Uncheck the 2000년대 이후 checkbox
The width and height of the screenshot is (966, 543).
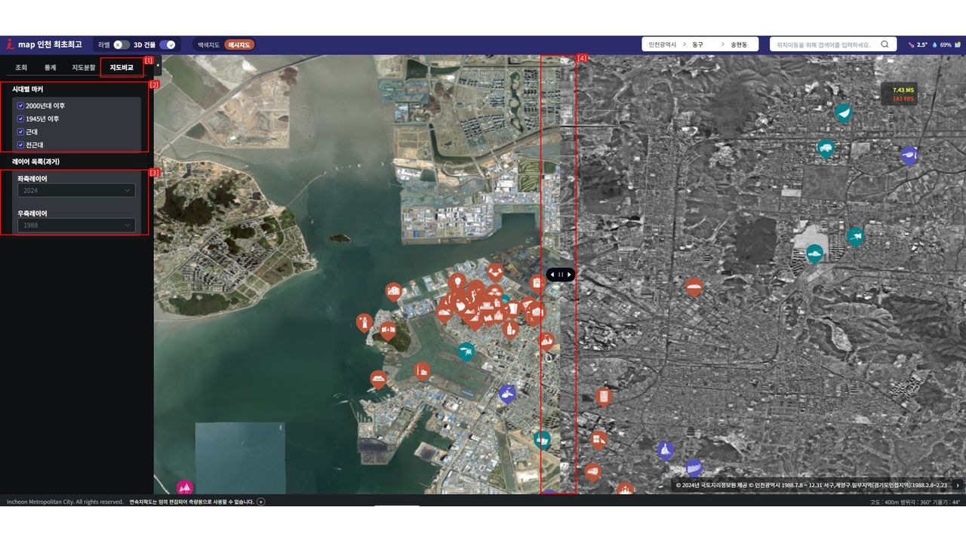21,106
